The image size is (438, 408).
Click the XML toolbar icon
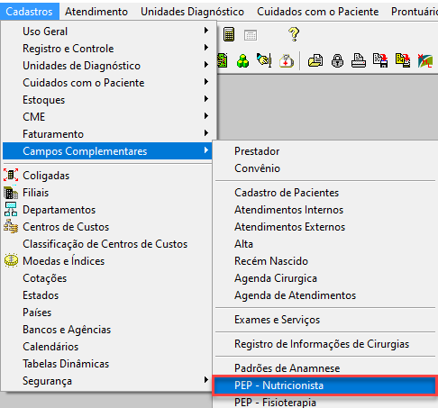pyautogui.click(x=425, y=61)
